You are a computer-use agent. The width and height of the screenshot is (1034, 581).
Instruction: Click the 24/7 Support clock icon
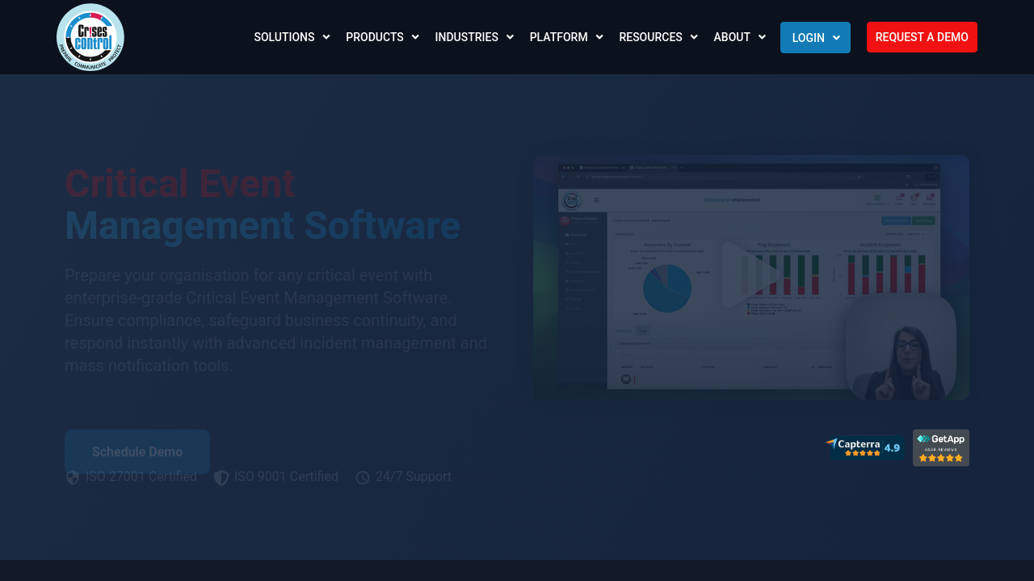[363, 478]
